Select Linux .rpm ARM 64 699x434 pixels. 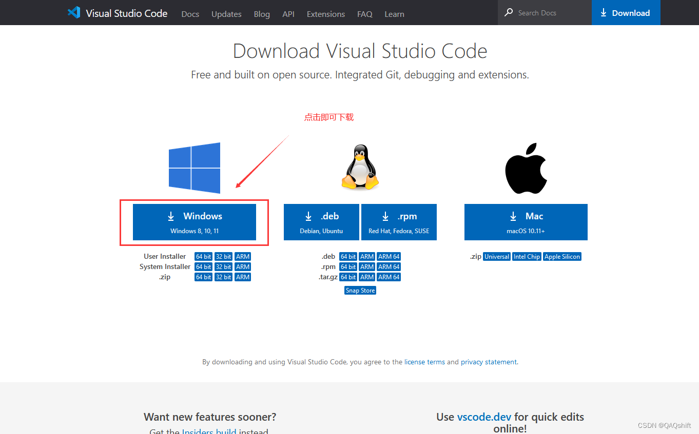pyautogui.click(x=389, y=267)
